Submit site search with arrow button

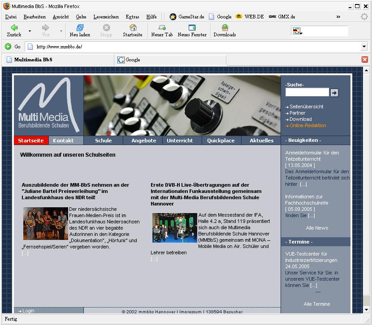334,93
